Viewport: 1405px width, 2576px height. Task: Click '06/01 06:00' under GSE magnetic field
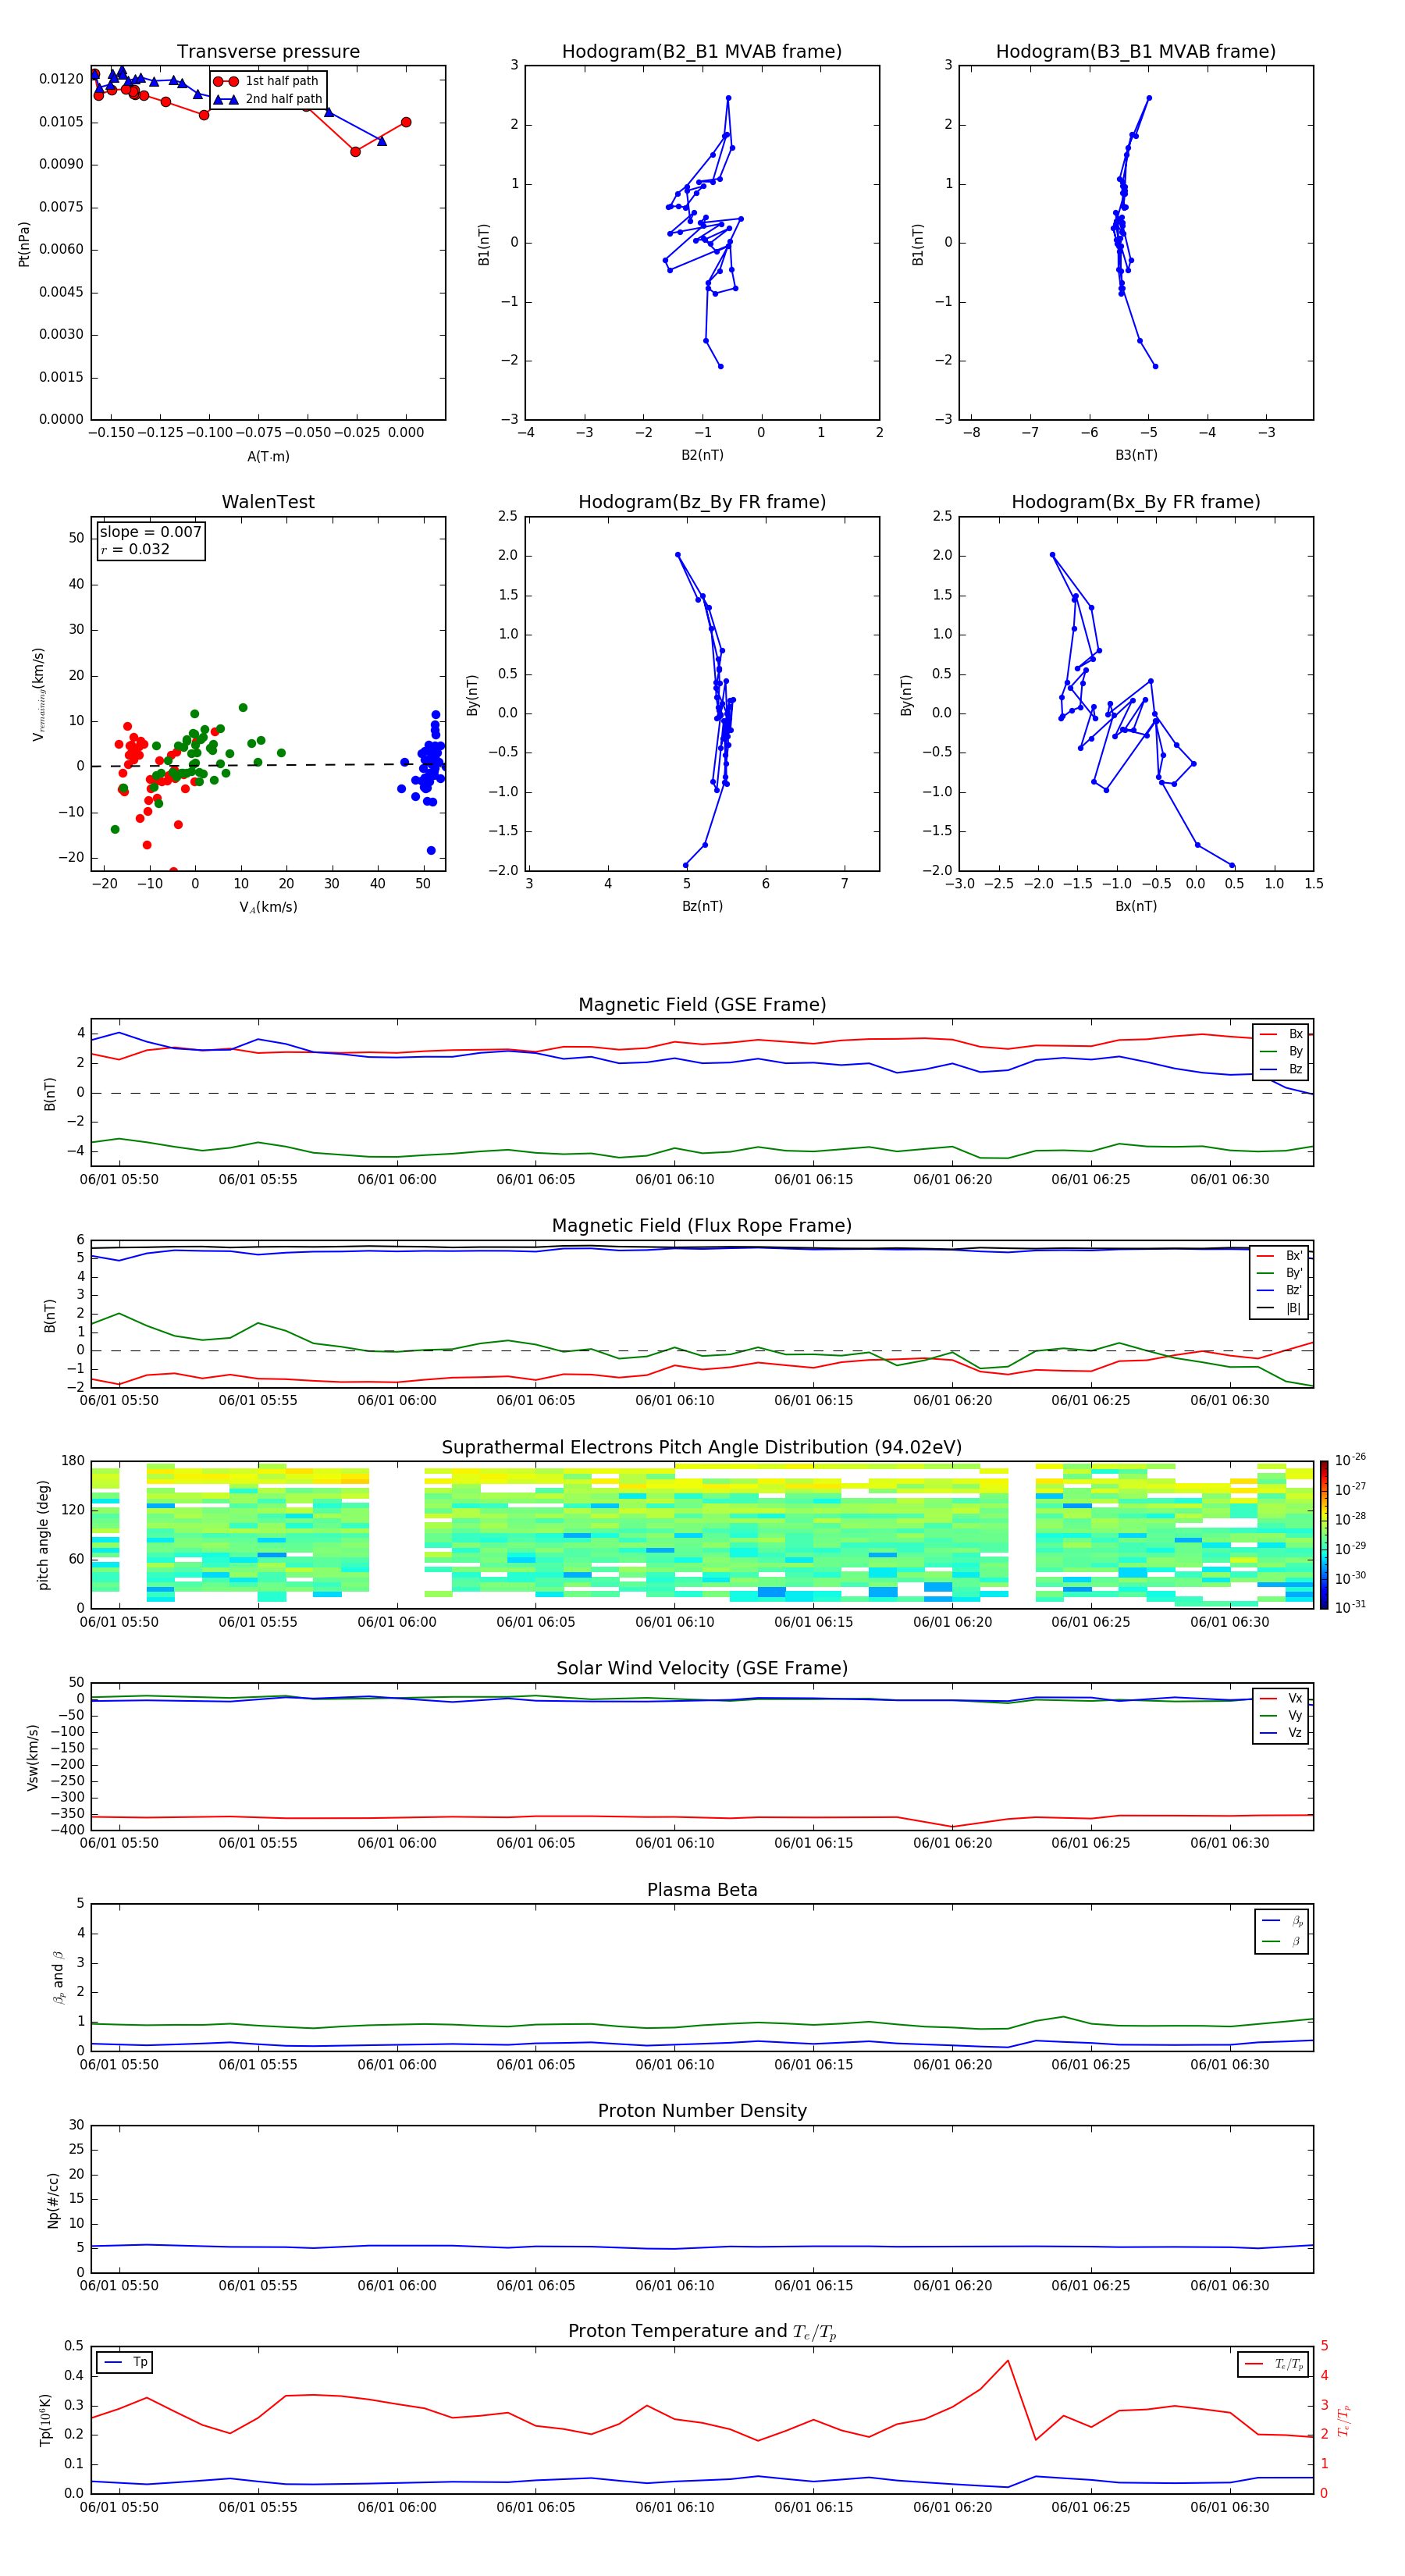(x=397, y=1180)
